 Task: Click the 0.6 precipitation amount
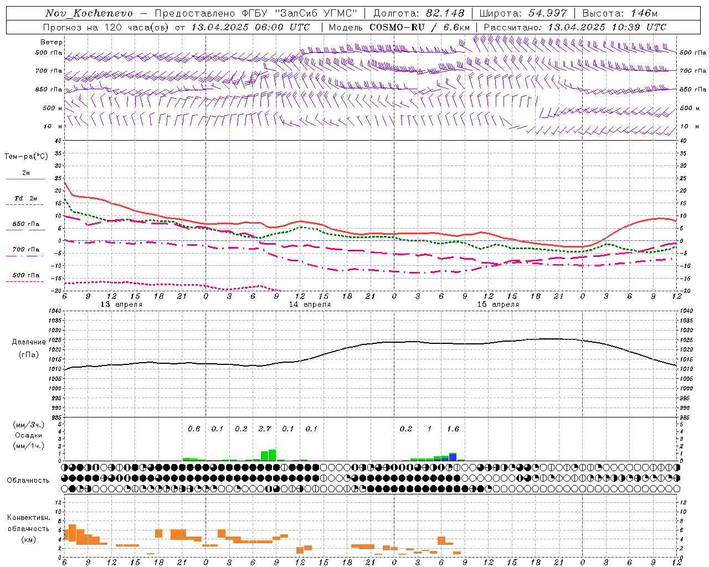(194, 429)
